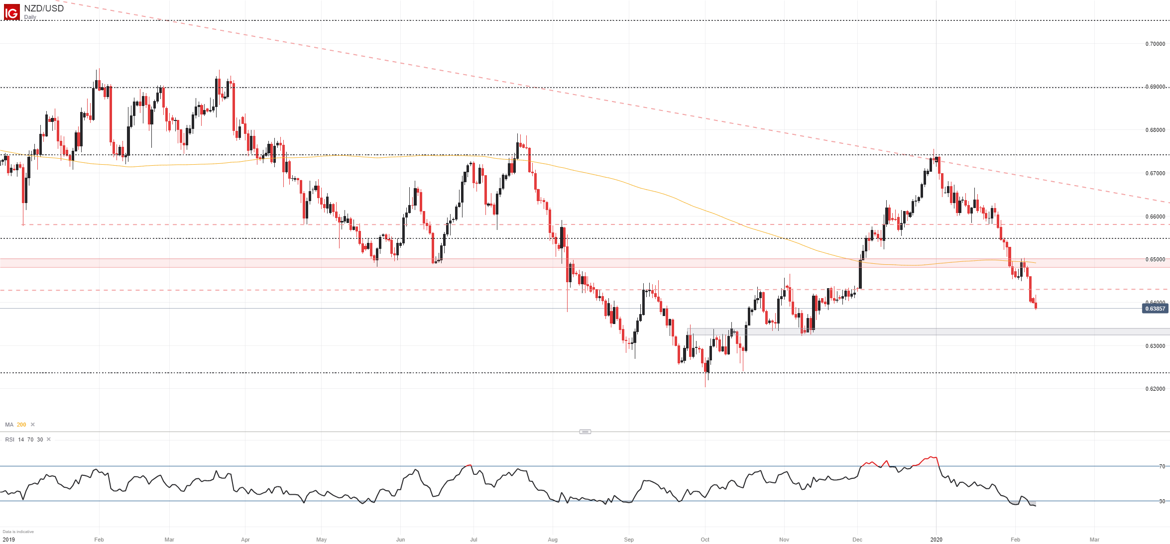Click the IG logo icon
Viewport: 1170px width, 544px height.
pos(11,12)
